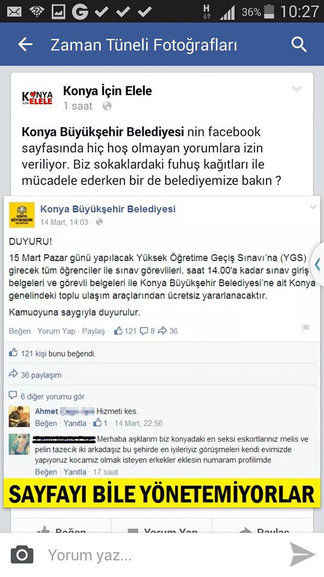This screenshot has height=577, width=324.
Task: Tap Yorum Yap under the announcement
Action: point(56,331)
